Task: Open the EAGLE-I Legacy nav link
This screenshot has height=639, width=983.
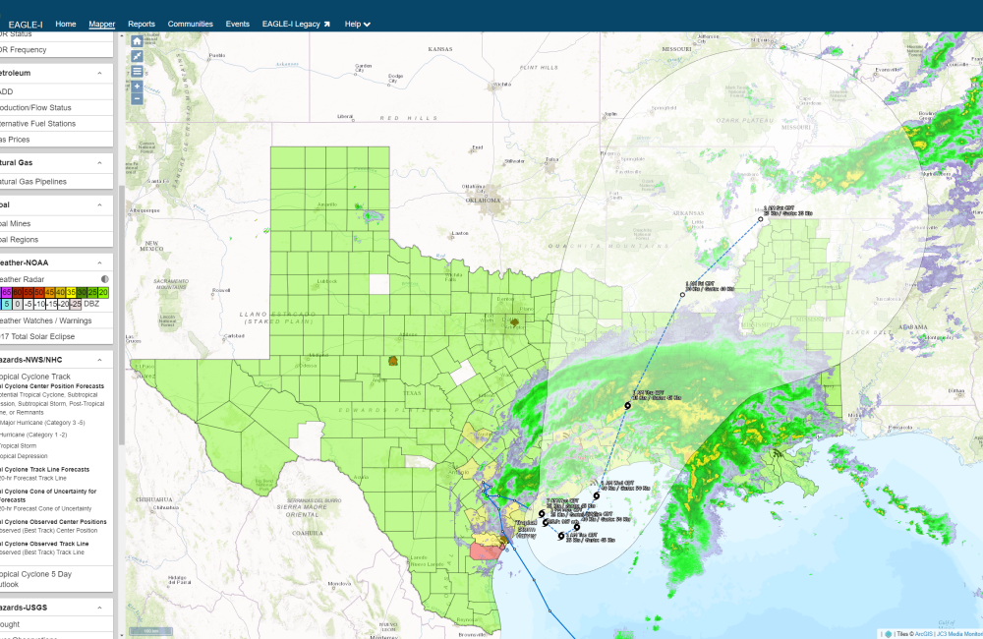Action: (x=296, y=24)
